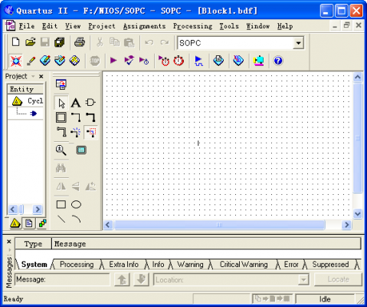Screen dimensions: 367x307
Task: Click the blue Help question-mark icon
Action: 278,61
